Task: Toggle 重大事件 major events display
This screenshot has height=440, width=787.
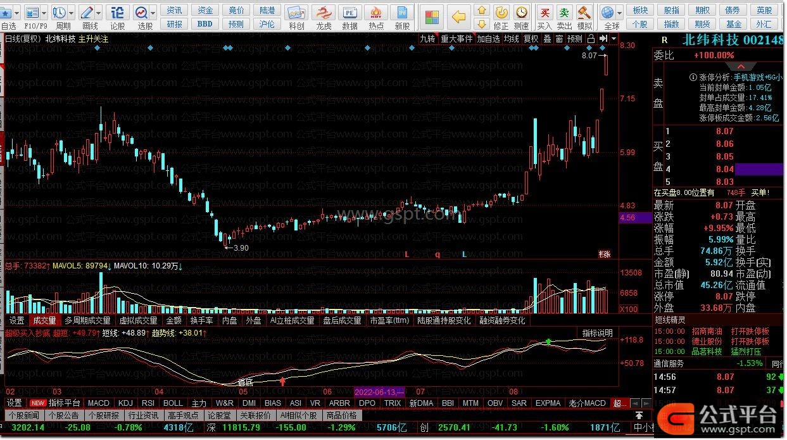Action: 456,39
